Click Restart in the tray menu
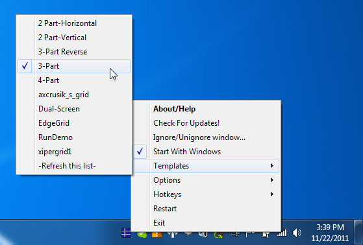Image resolution: width=363 pixels, height=245 pixels. [206, 209]
